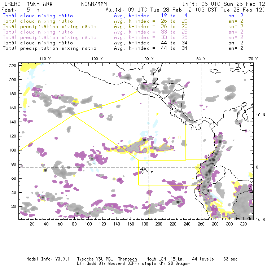
Task: Click the purple "Total cloud mixing ratio" legend line
Action: coord(38,32)
